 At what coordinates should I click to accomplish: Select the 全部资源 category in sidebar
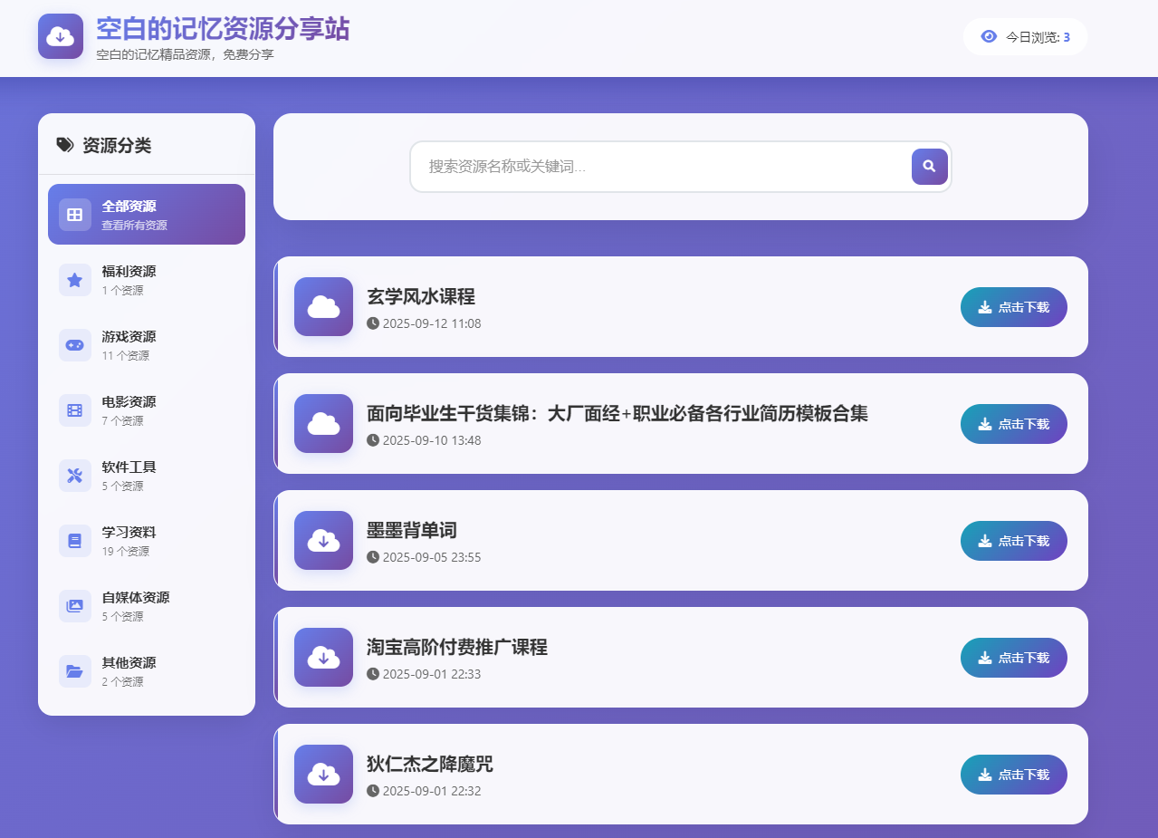(147, 214)
